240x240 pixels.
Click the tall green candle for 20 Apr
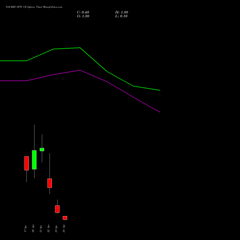[x=34, y=160]
